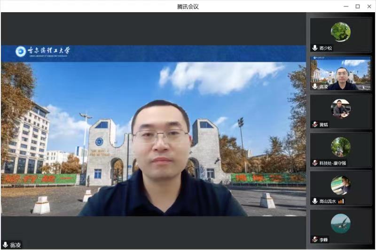The image size is (376, 250).
Task: Select 高山流水's participant avatar
Action: click(x=340, y=185)
